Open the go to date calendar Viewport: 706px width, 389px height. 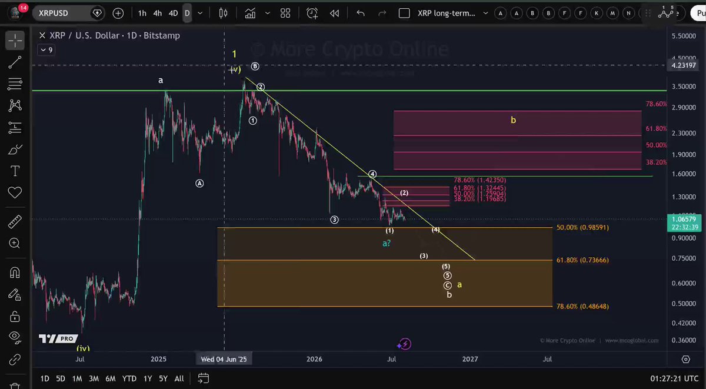(204, 378)
